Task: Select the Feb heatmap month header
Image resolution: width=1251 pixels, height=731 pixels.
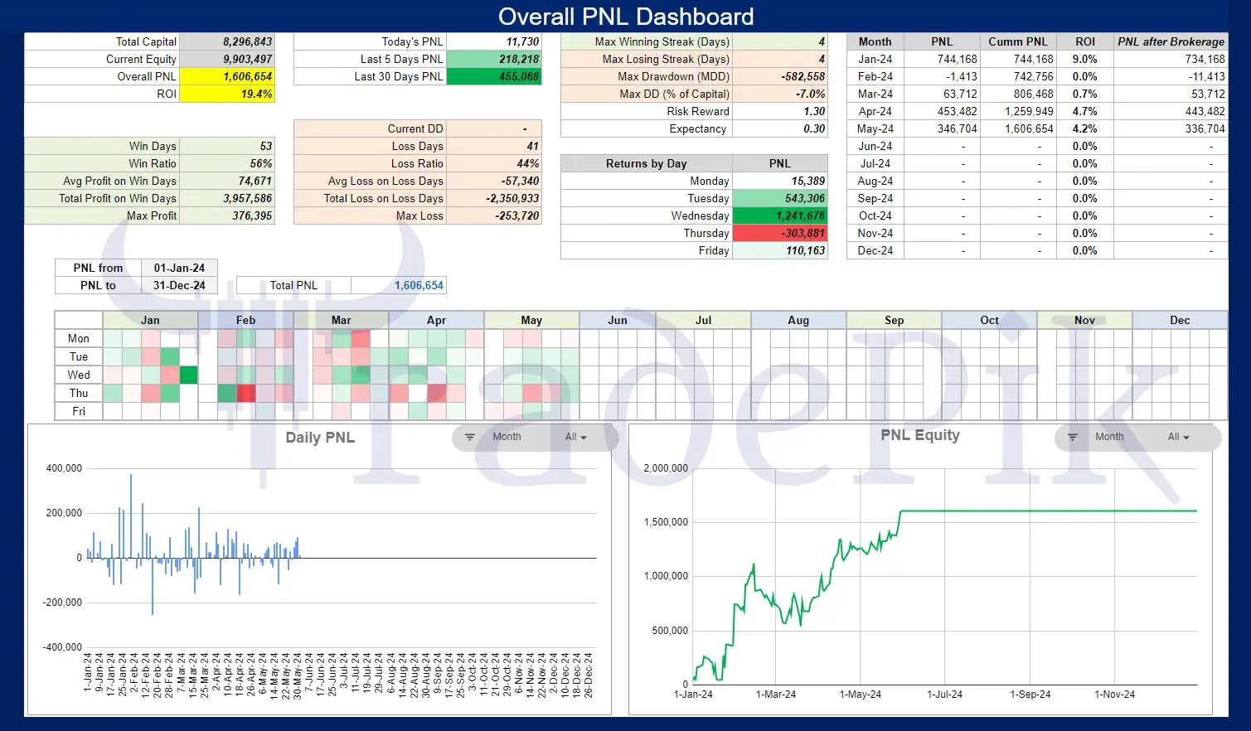Action: pyautogui.click(x=245, y=320)
